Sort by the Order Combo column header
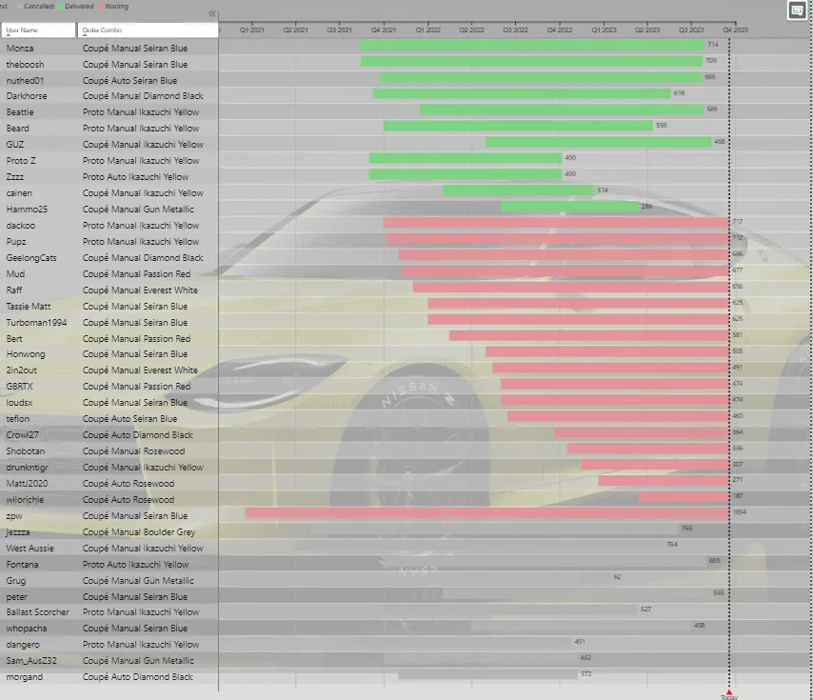Image resolution: width=813 pixels, height=700 pixels. pos(148,30)
